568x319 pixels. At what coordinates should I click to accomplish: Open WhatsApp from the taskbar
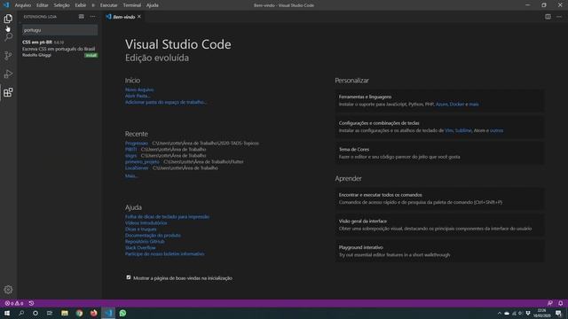122,313
